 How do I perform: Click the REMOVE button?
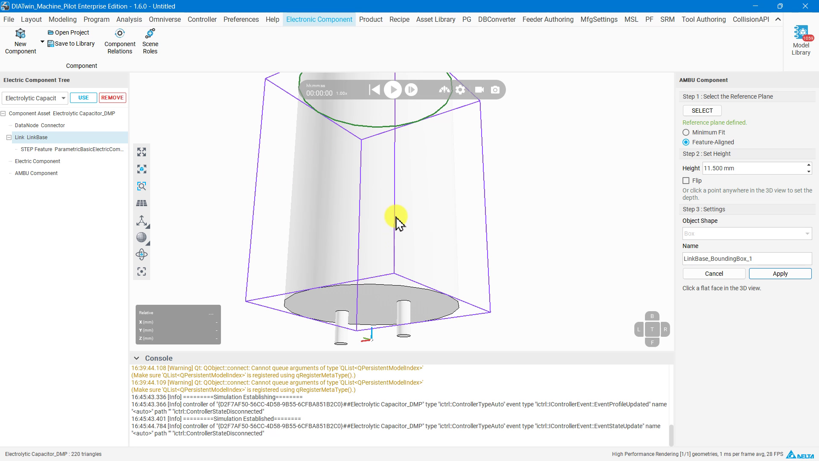[113, 98]
